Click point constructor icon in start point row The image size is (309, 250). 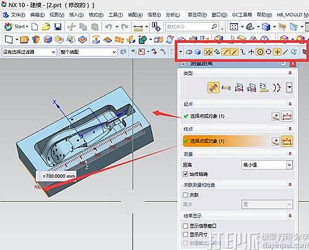point(276,116)
